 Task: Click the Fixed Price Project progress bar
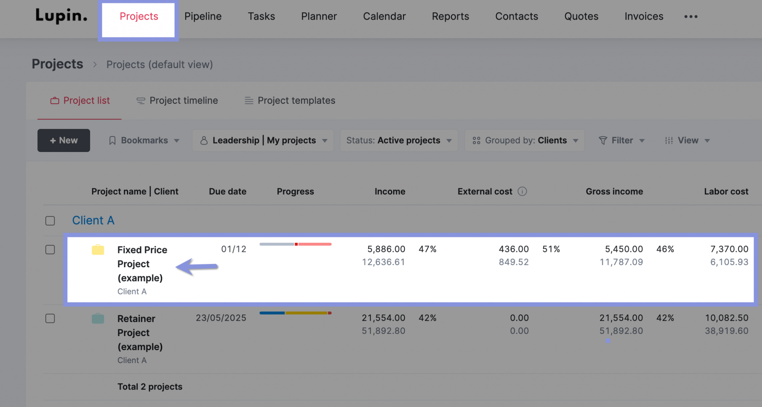[x=295, y=244]
